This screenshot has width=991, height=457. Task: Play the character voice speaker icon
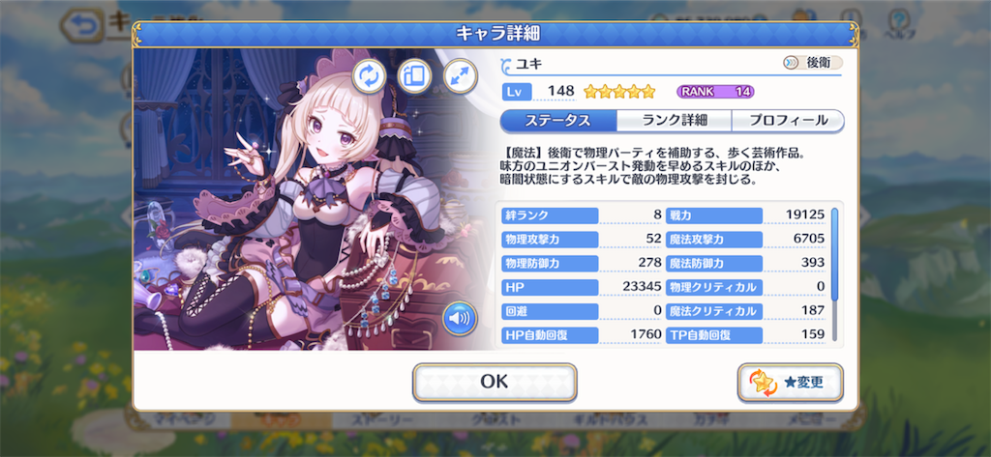[x=460, y=318]
